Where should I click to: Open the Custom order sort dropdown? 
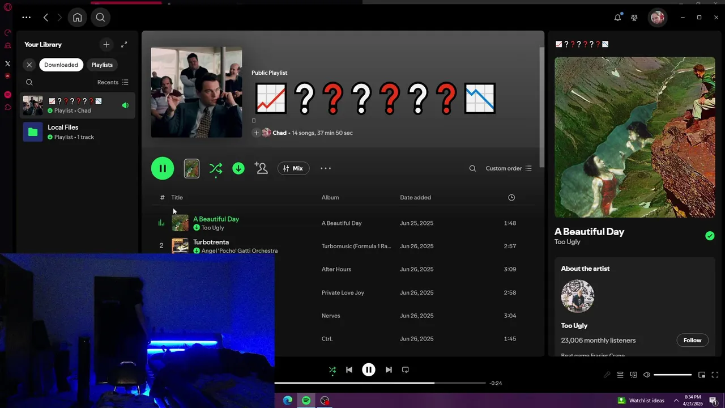point(509,168)
